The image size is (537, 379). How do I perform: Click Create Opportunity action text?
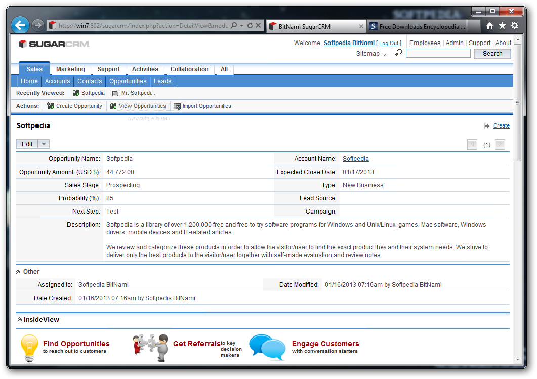79,106
